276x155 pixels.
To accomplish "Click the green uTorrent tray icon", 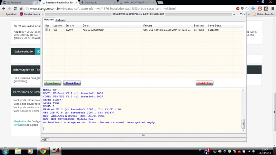I will point(229,151).
